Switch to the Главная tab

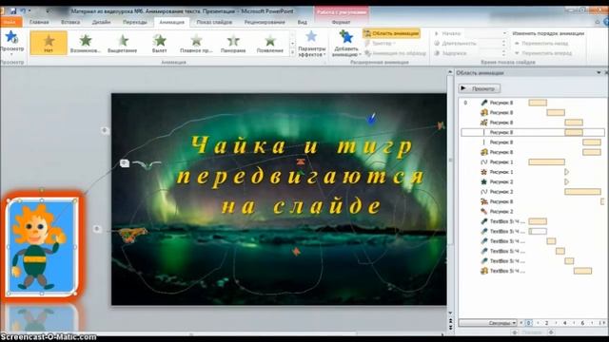tap(39, 22)
